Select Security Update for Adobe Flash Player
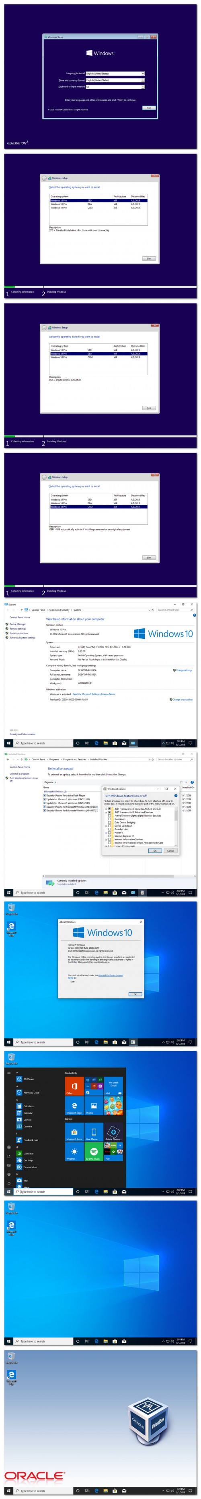The image size is (201, 1499). 64,796
